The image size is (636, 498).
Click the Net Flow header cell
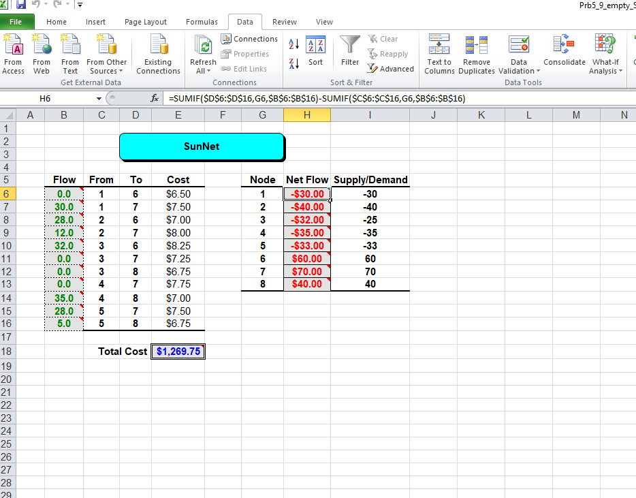click(x=307, y=180)
